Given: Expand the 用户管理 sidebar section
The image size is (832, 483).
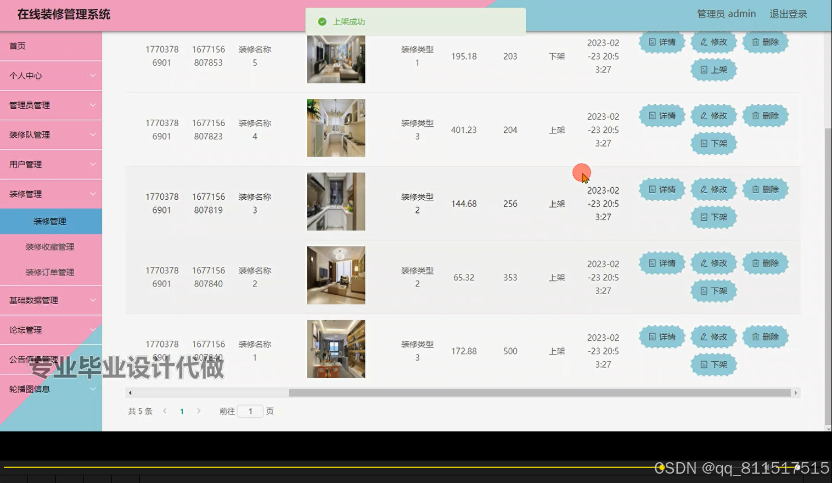Looking at the screenshot, I should [x=25, y=164].
